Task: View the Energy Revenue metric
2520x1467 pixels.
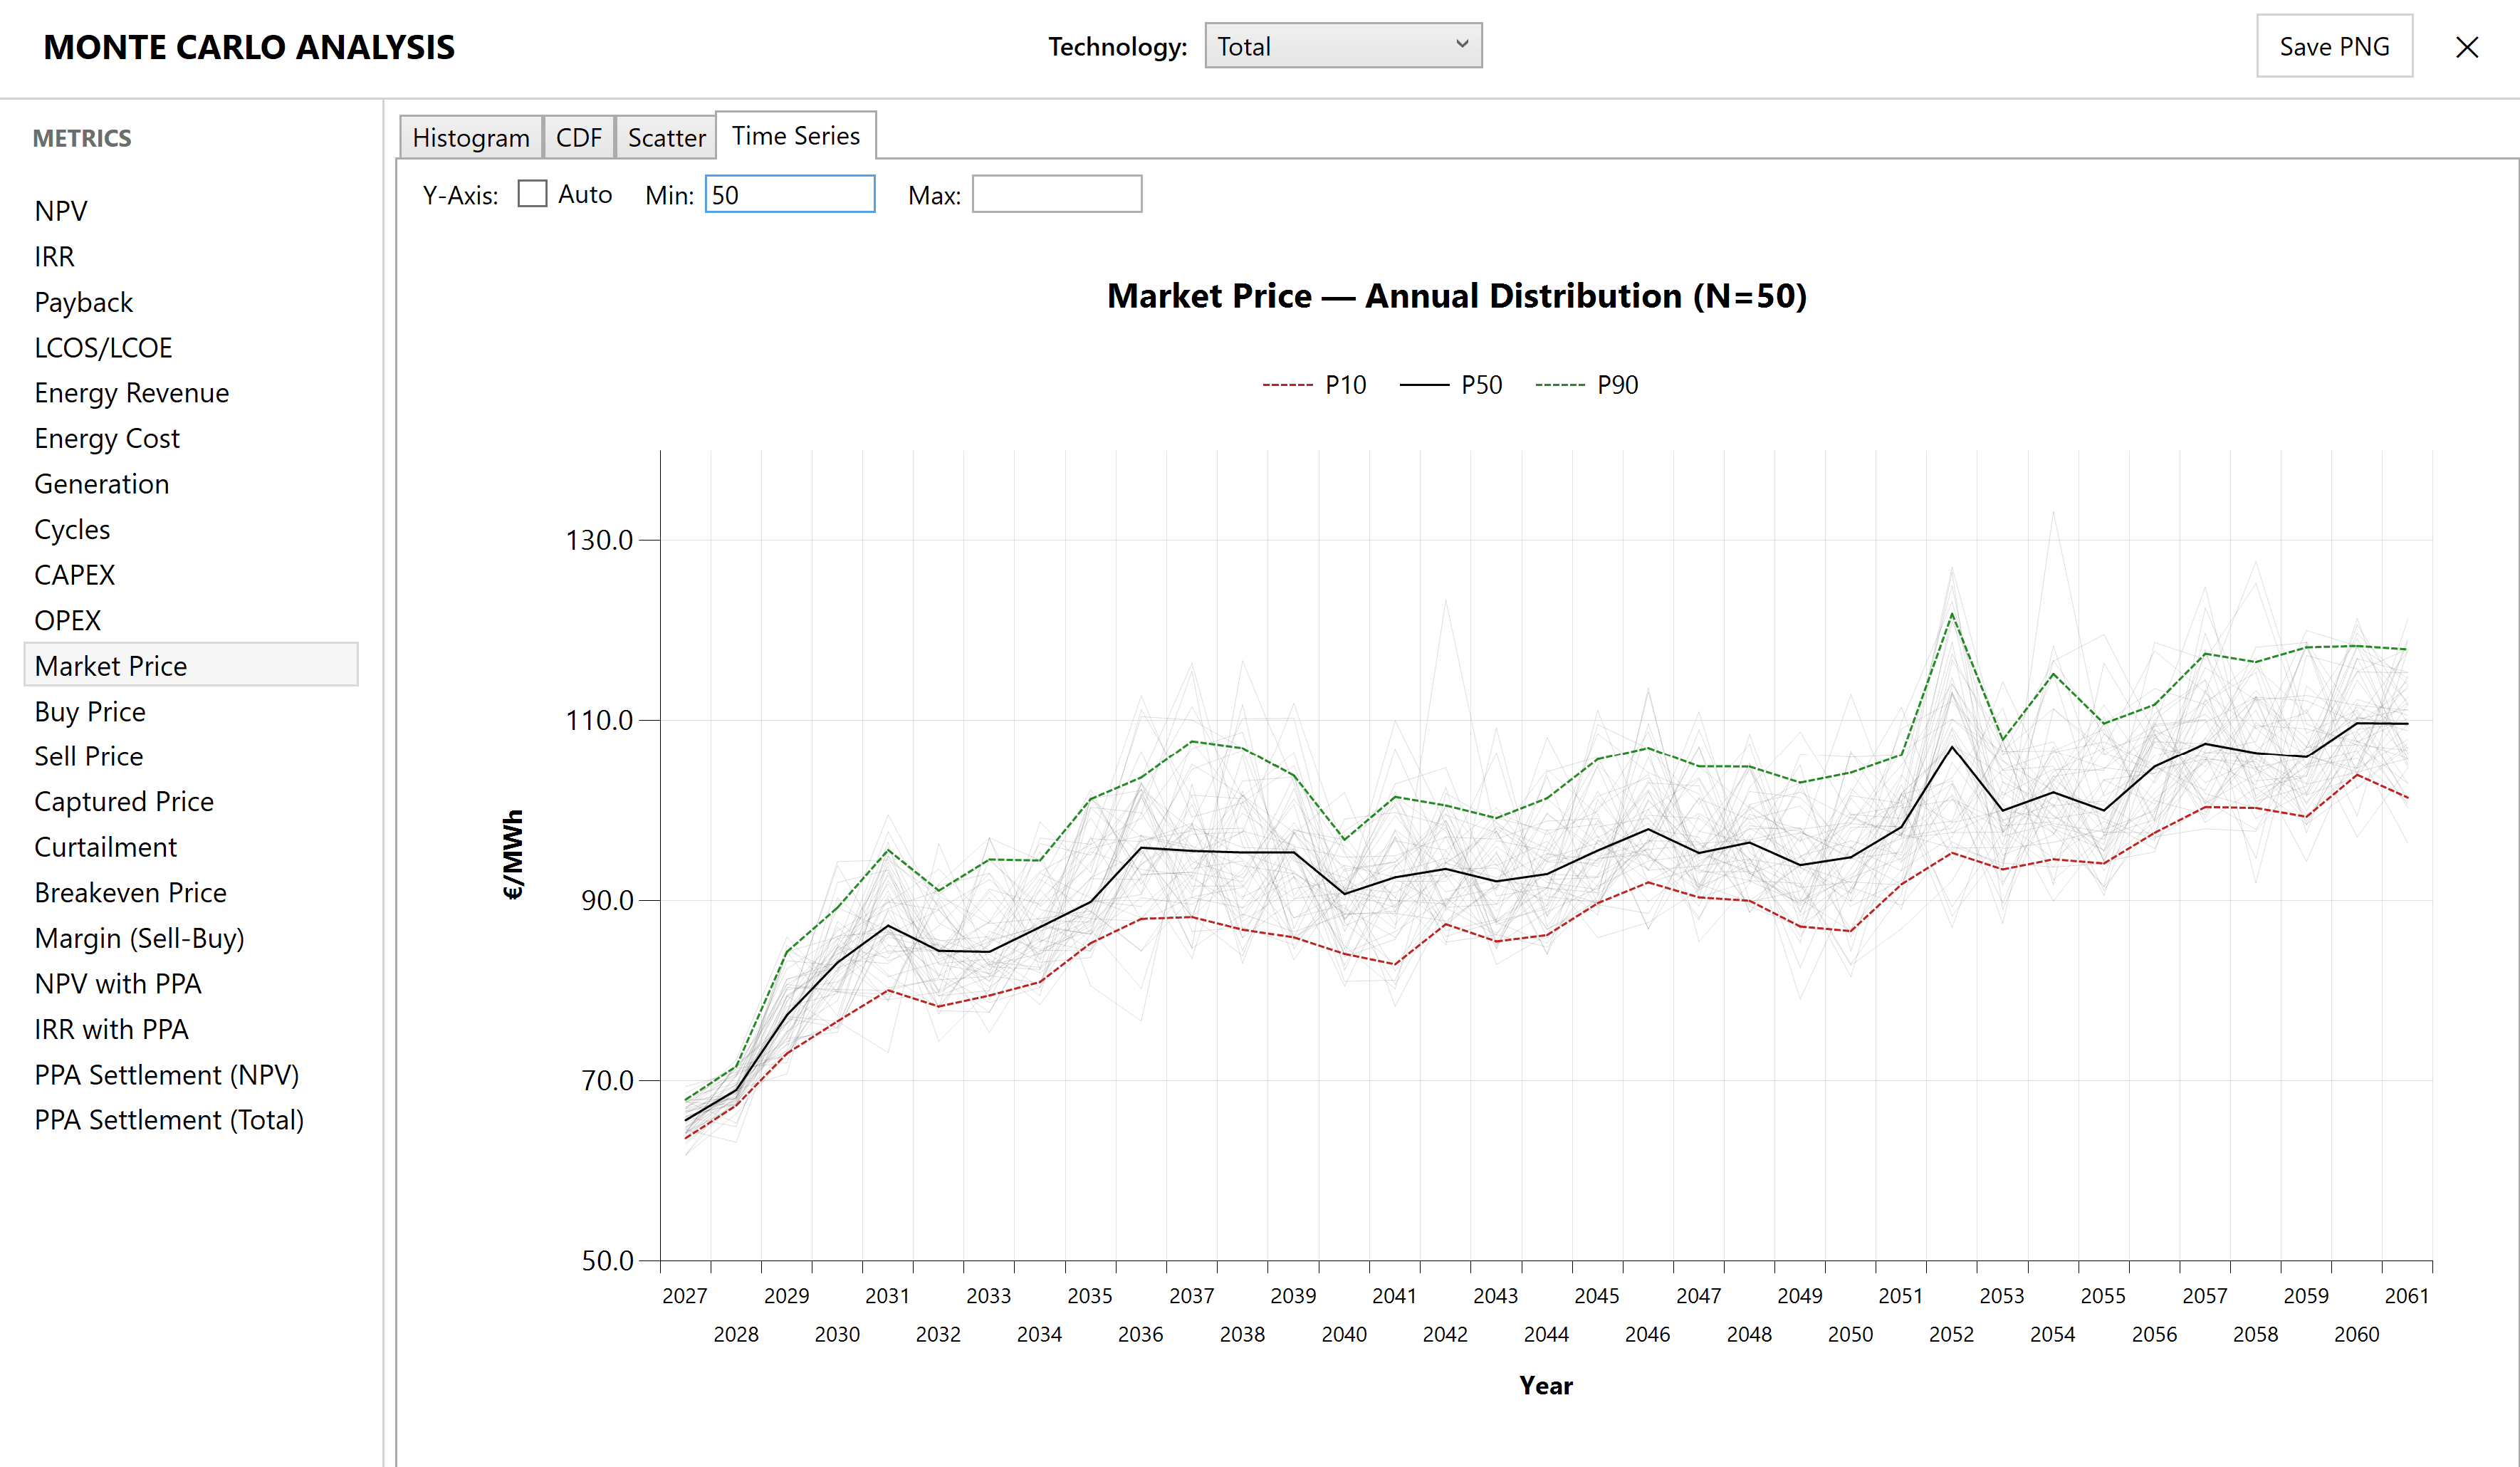Action: [x=131, y=392]
